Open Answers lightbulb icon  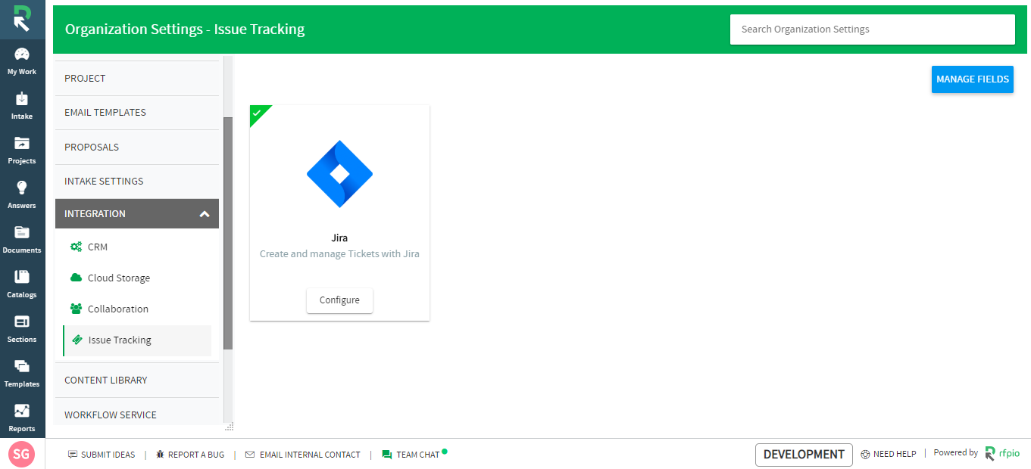pos(22,188)
